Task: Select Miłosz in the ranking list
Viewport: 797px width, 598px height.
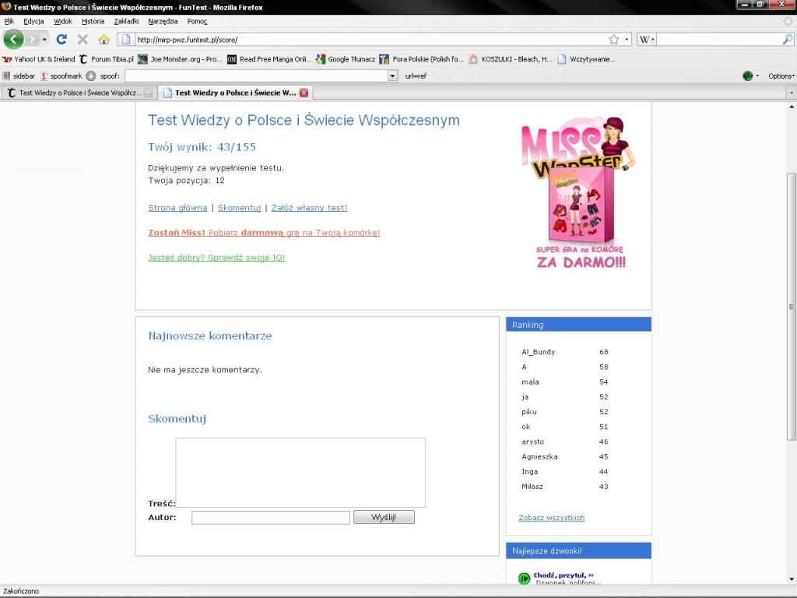Action: 532,487
